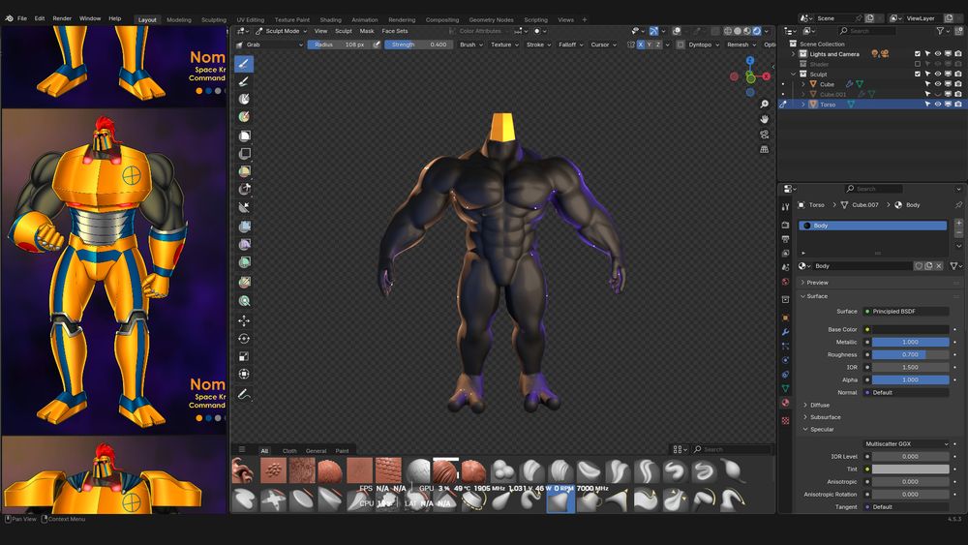Switch to the Modeling workspace tab
The width and height of the screenshot is (968, 545).
[178, 19]
